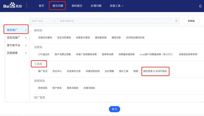Open the 处理问题 tab
Viewport: 204px width, 116px height.
click(x=96, y=6)
